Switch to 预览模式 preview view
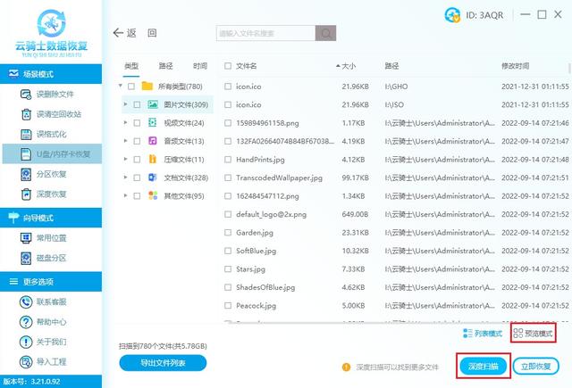The image size is (572, 388). (x=533, y=333)
